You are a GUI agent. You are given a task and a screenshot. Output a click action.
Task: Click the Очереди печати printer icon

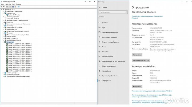pos(5,36)
